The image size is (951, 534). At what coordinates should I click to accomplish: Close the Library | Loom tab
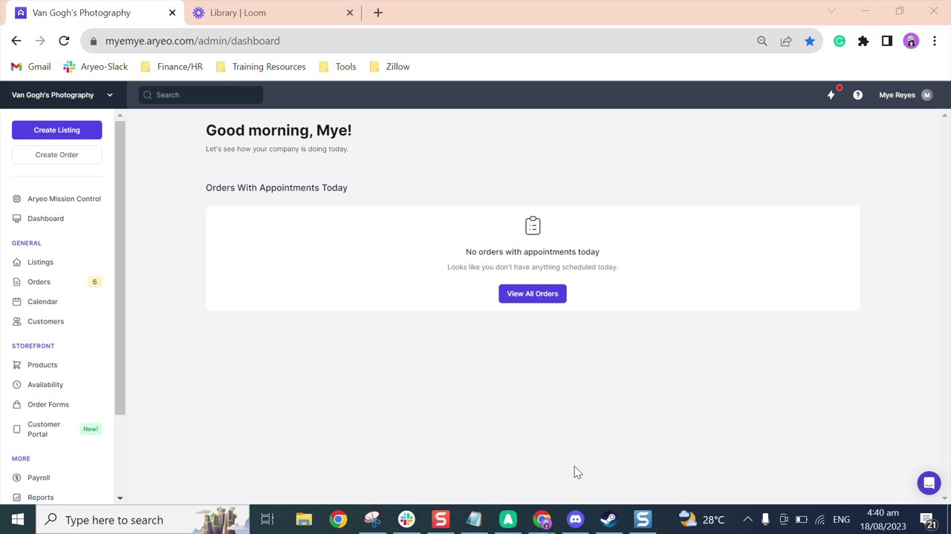point(351,13)
